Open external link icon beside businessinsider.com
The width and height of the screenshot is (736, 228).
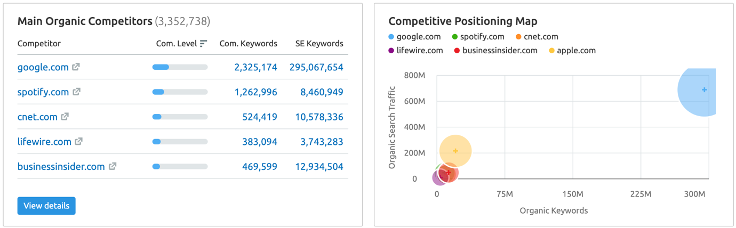(113, 166)
